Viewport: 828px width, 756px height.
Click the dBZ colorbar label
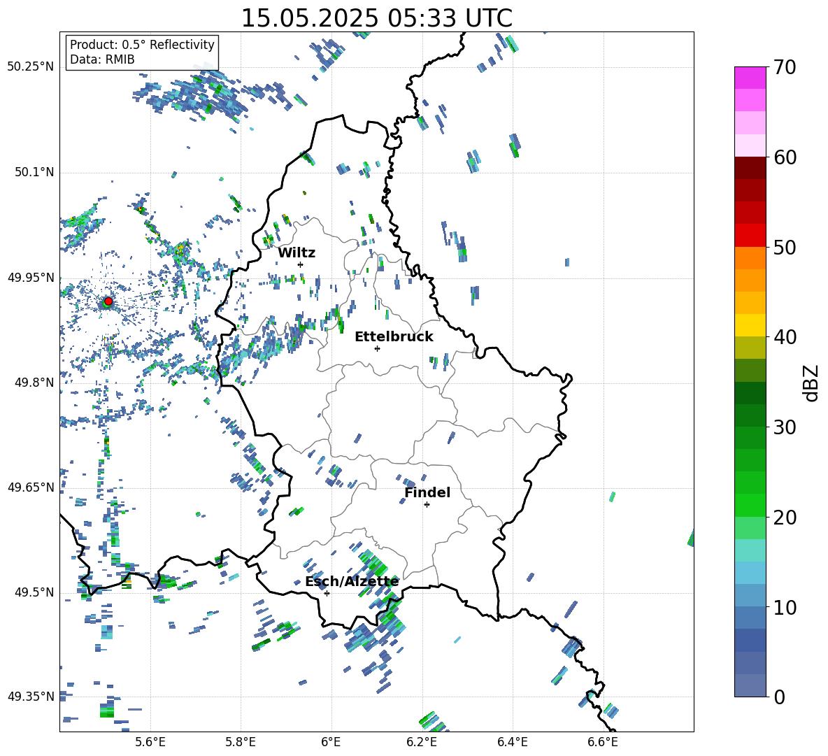[x=812, y=383]
